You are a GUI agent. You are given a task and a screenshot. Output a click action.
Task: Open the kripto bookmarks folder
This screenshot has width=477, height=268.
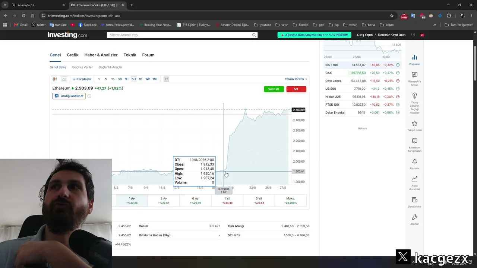pos(387,25)
